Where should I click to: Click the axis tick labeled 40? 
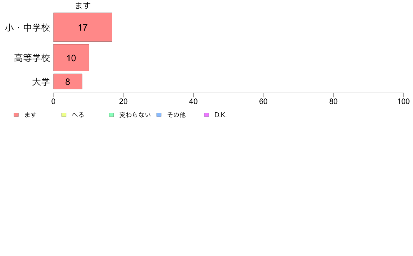[x=193, y=102]
